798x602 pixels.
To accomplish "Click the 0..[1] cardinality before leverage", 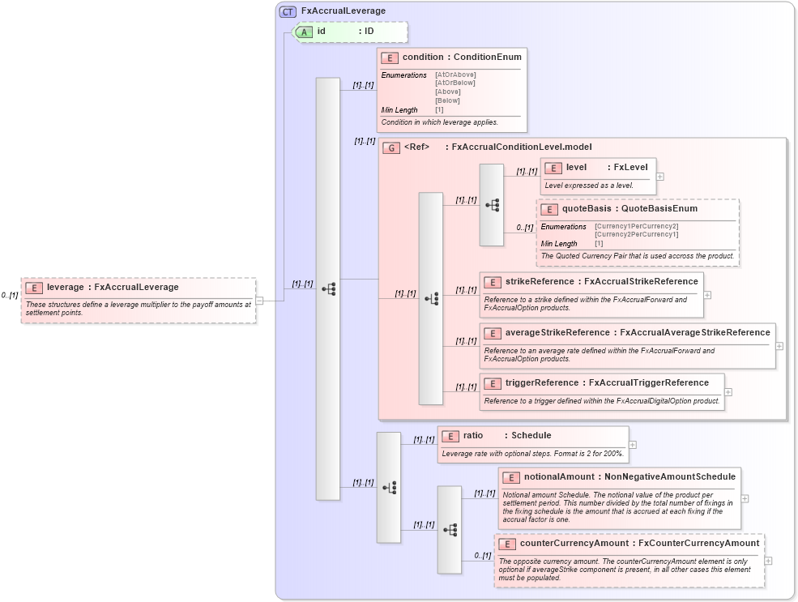I will tap(10, 295).
